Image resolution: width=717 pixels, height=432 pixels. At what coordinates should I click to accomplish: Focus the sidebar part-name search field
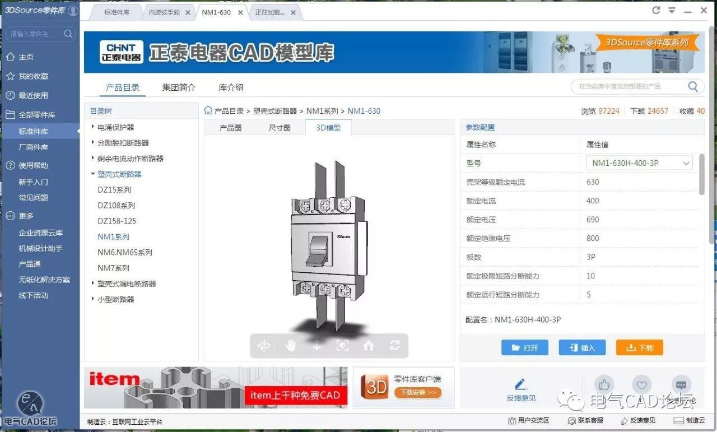(x=40, y=34)
